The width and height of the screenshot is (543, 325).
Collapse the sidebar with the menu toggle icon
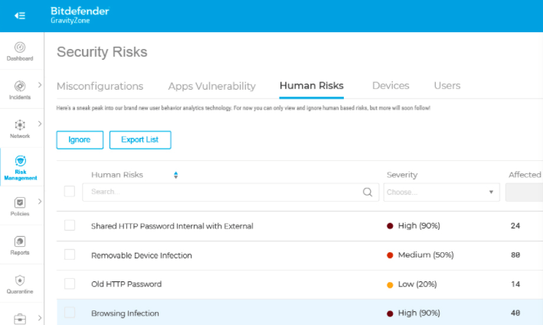20,15
